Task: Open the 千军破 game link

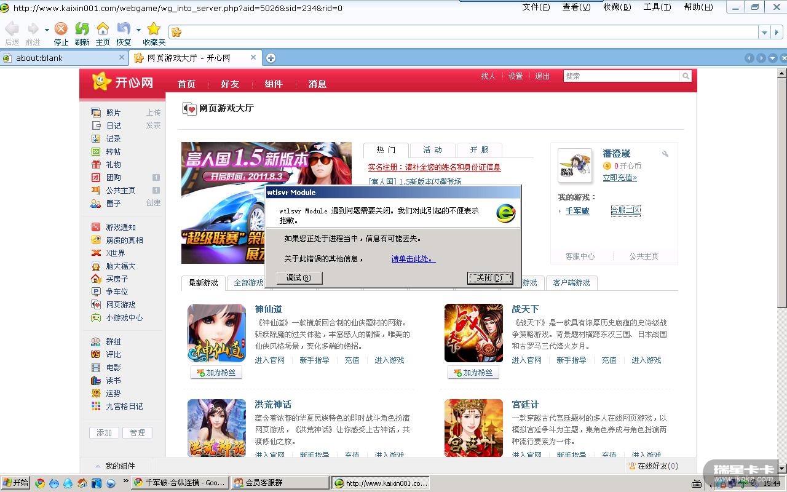Action: (577, 211)
